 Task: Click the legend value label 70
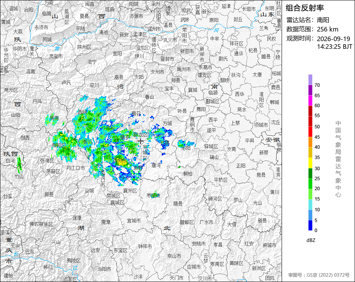click(x=317, y=85)
